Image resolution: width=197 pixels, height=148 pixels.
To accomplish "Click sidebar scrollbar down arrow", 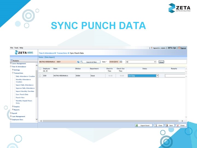I will [37, 119].
